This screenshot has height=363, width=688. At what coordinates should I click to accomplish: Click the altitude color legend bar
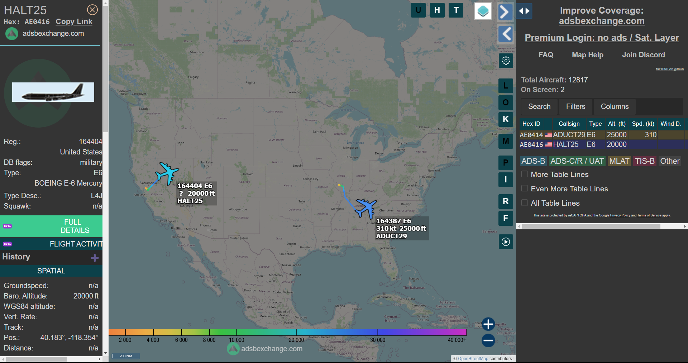[287, 332]
